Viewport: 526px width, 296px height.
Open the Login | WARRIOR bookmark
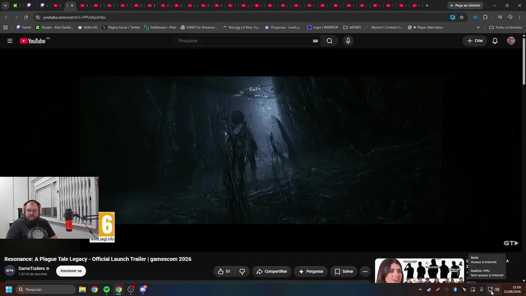(x=323, y=28)
